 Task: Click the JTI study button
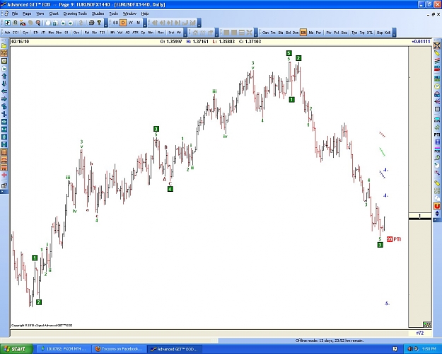pyautogui.click(x=43, y=33)
